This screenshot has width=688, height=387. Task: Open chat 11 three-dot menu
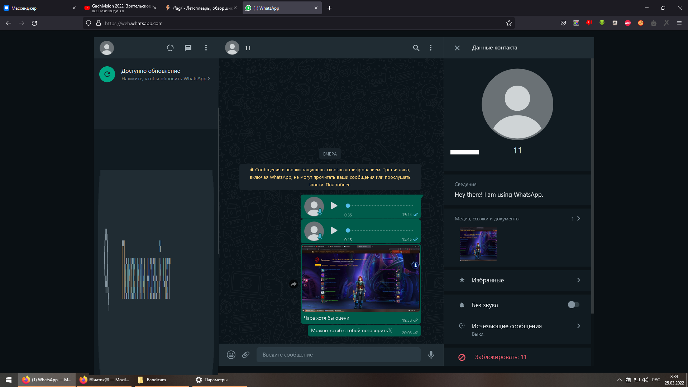(x=431, y=48)
